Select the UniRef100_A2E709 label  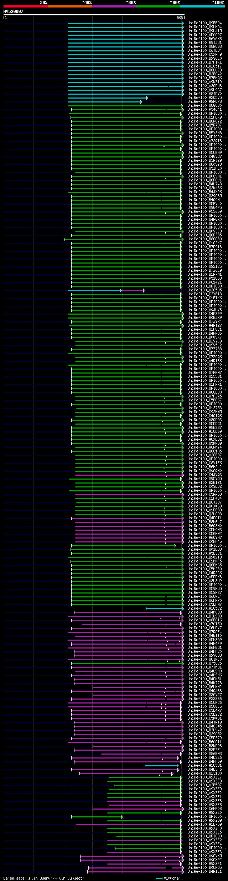[x=204, y=825]
